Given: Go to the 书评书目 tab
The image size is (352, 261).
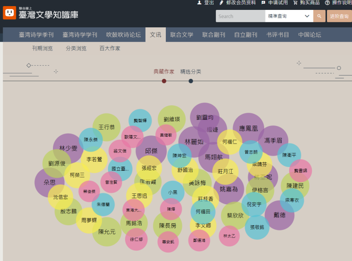Looking at the screenshot, I should click(x=277, y=35).
